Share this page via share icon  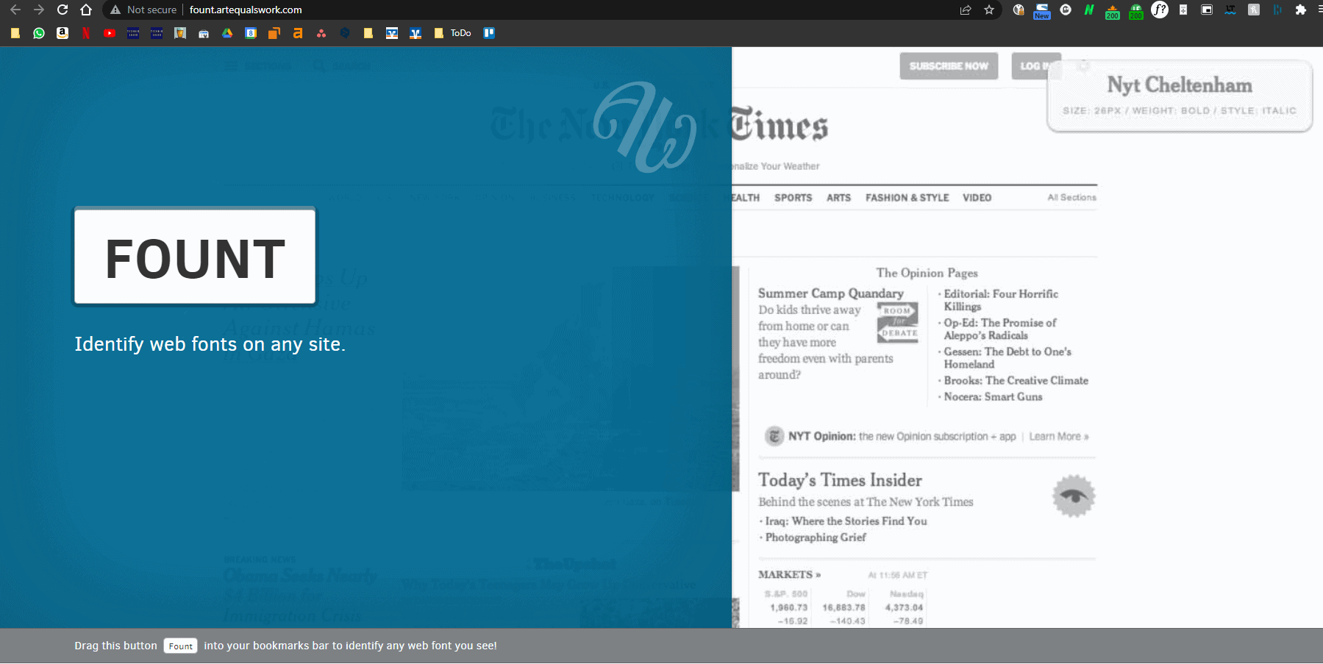coord(966,10)
